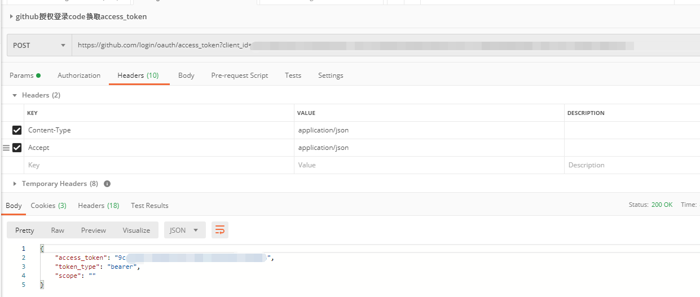Select the Headers (10) request tab

click(138, 76)
